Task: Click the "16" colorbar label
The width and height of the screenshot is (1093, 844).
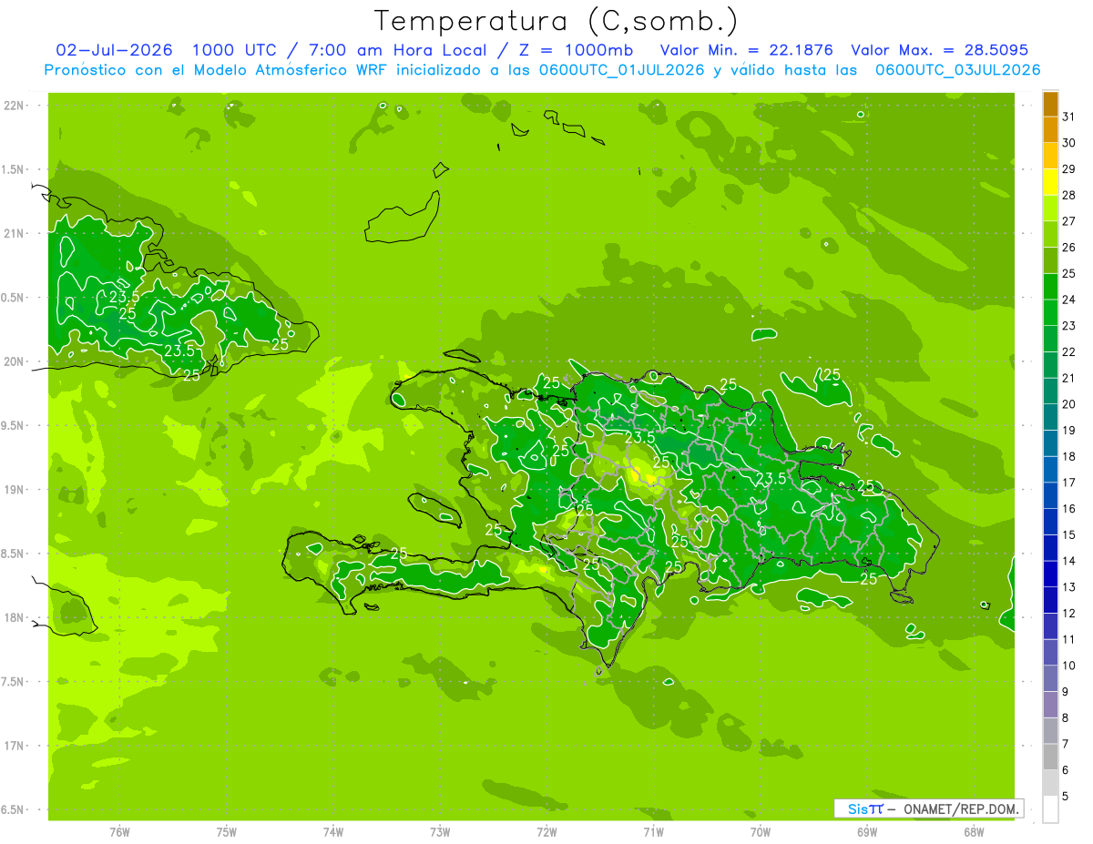Action: tap(1068, 509)
